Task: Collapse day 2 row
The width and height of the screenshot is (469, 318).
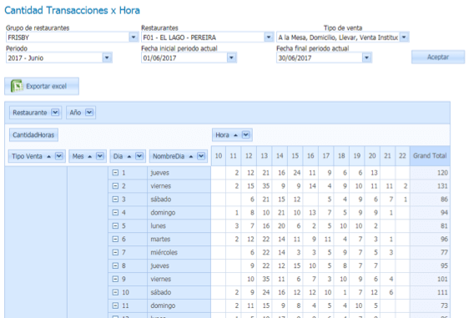Action: pyautogui.click(x=115, y=186)
